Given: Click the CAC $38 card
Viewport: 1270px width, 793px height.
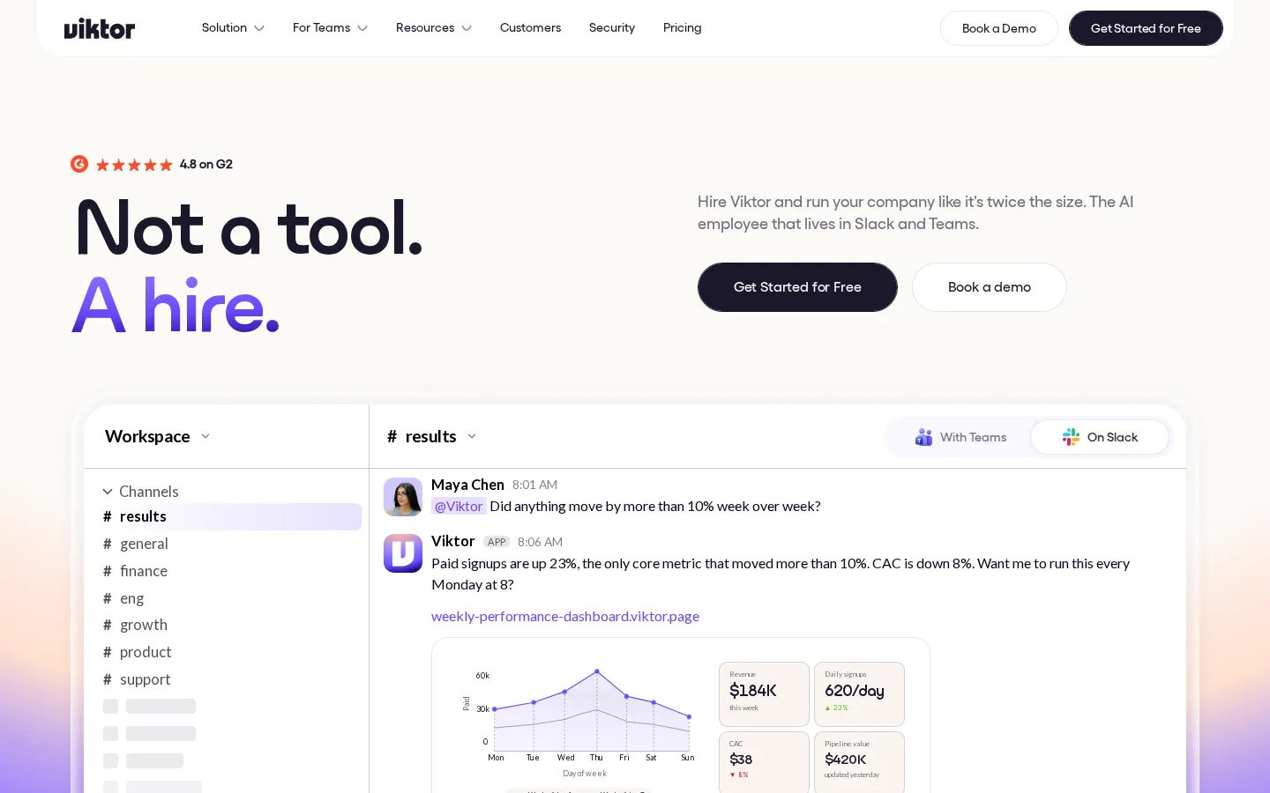Looking at the screenshot, I should pos(764,763).
